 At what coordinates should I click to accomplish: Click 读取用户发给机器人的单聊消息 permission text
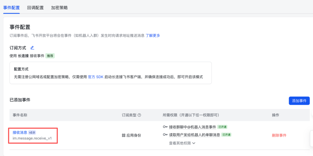[194, 135]
